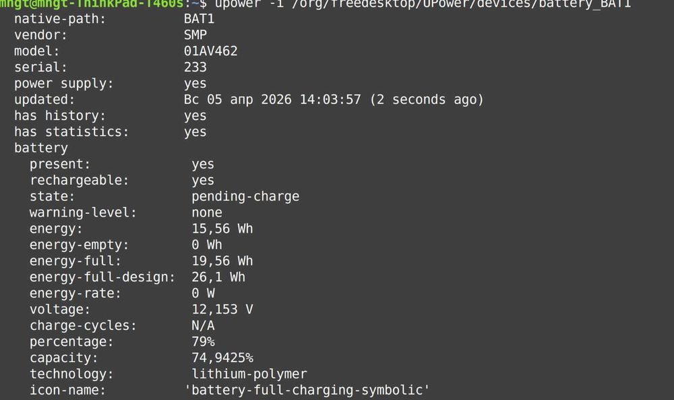Click the technology value lithium-polymer
The height and width of the screenshot is (400, 674).
pyautogui.click(x=249, y=374)
